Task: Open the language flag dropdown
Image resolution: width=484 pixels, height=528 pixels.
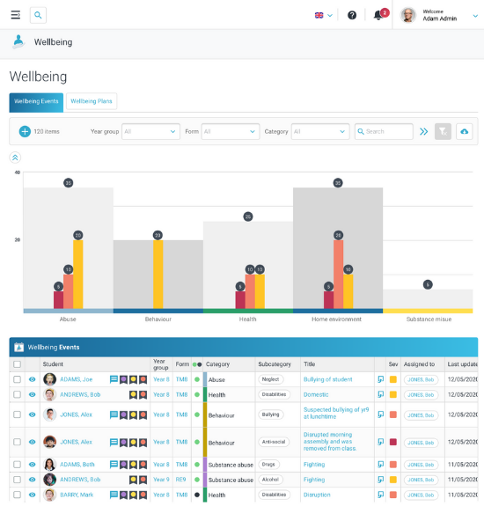Action: click(324, 15)
